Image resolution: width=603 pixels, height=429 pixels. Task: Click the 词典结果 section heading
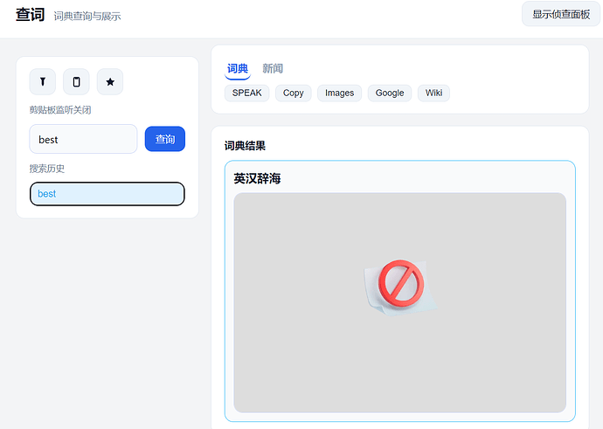click(245, 146)
